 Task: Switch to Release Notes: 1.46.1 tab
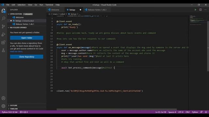97,10
